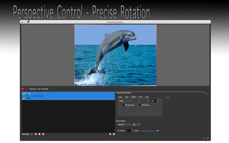
Task: Click the yellow macOS minimize button
Action: tap(25, 22)
